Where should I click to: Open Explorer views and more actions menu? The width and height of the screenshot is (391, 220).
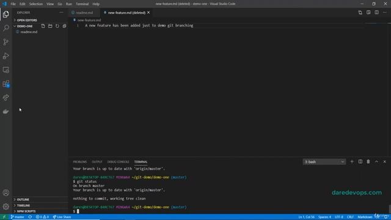(61, 12)
